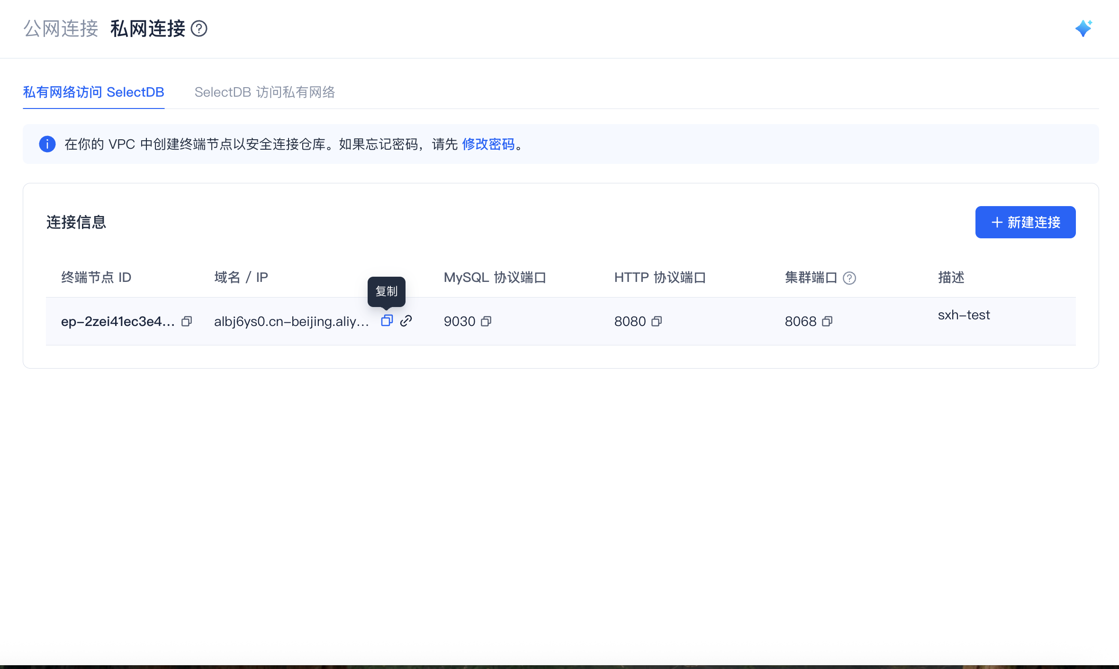Switch to 公网连接 section
Viewport: 1119px width, 669px height.
coord(61,28)
